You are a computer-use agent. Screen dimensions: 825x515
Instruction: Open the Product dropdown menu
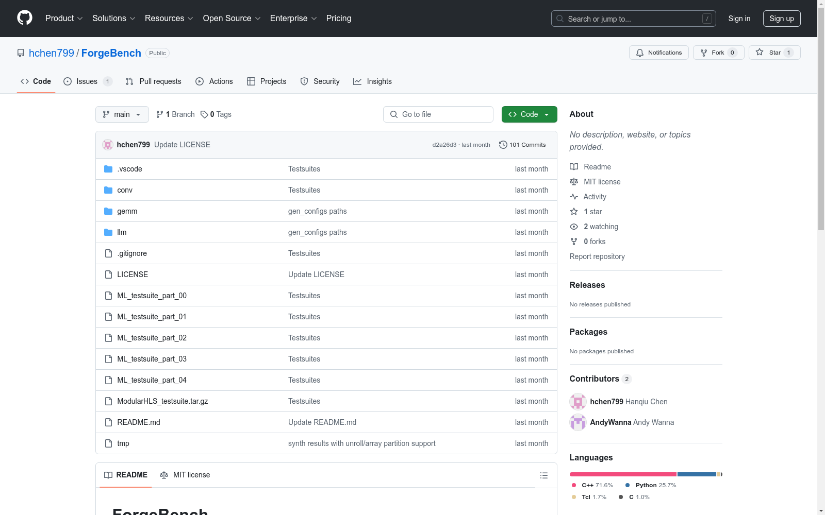coord(64,19)
